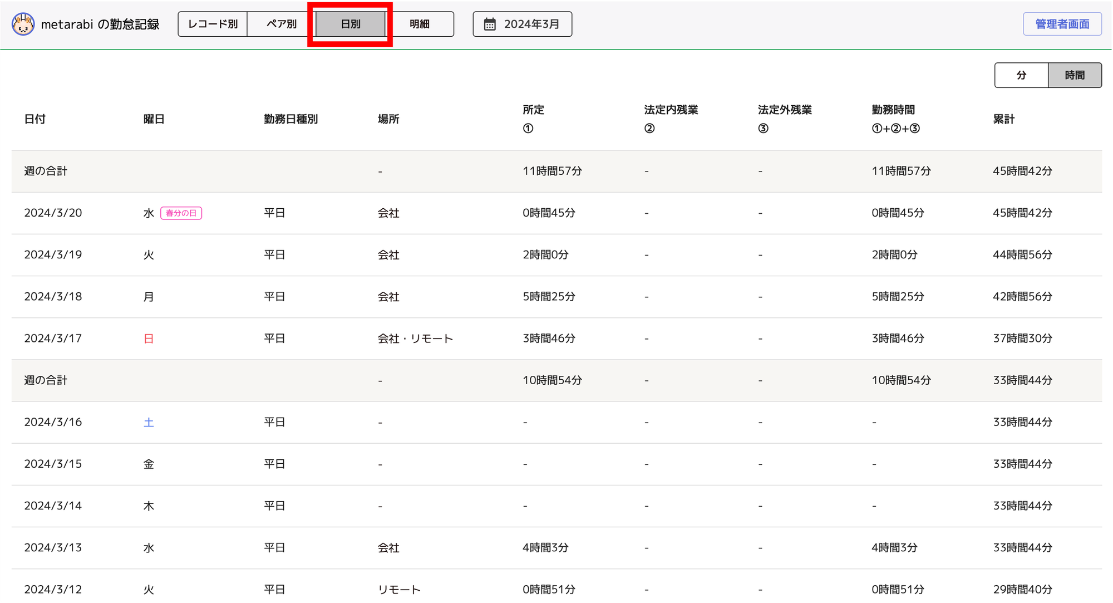Click 45時間42分 total in first 週の合計

1022,171
